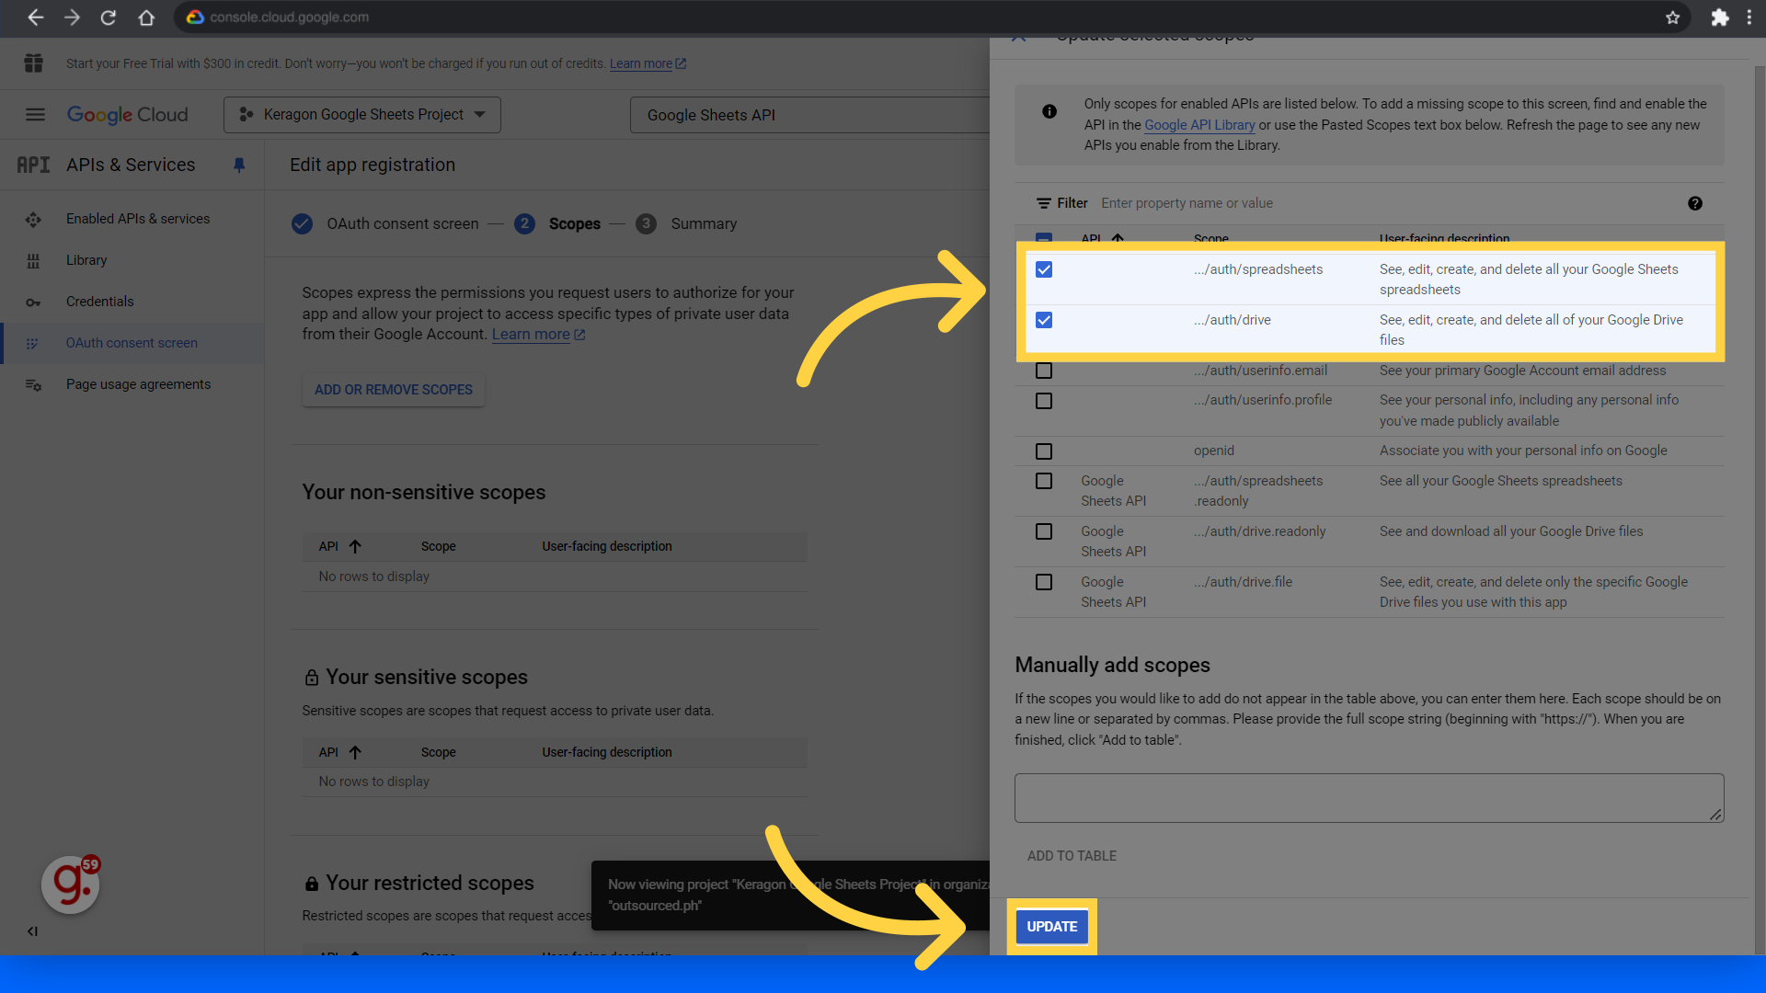
Task: Click the 'Manually add scopes' heading
Action: 1112,665
